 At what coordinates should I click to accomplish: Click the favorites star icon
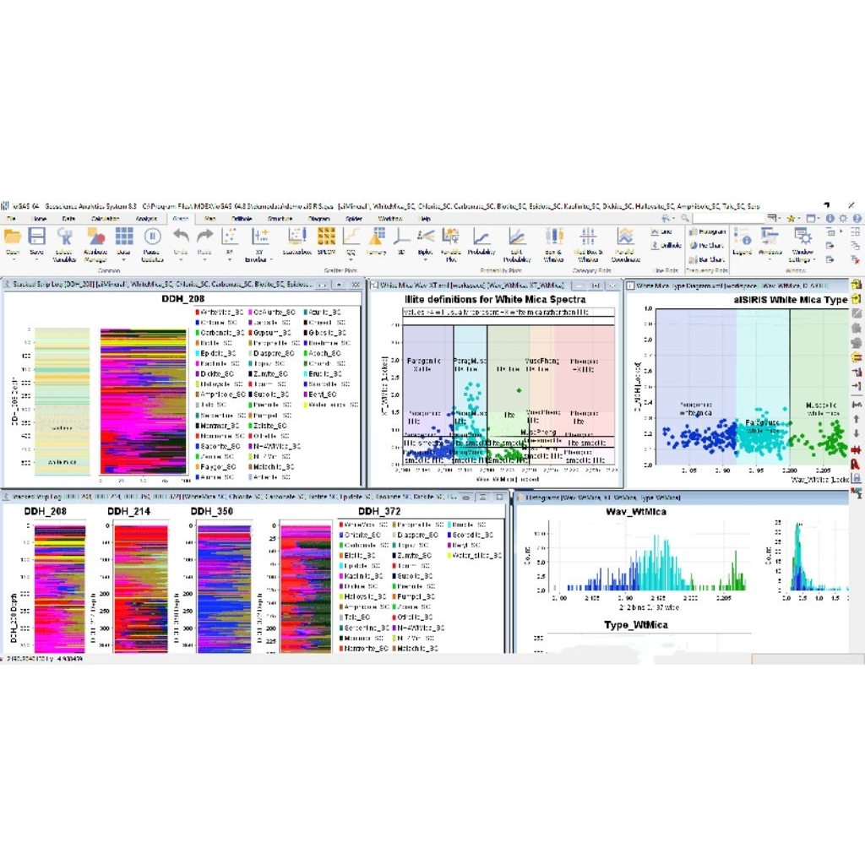791,218
